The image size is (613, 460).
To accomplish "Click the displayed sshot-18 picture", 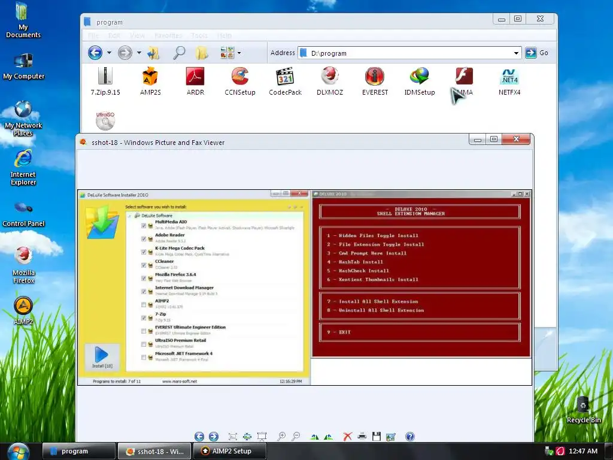I will pyautogui.click(x=305, y=287).
